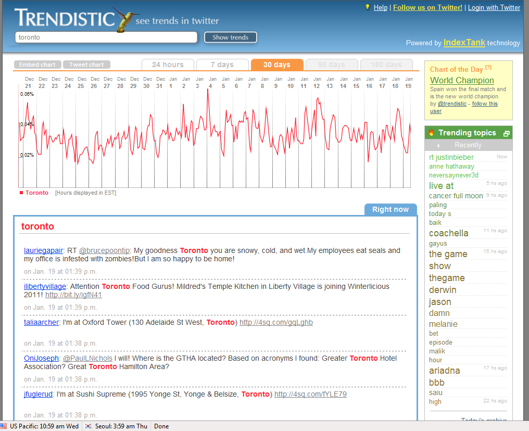Open the 4sq.com/fYLE79 link
This screenshot has width=529, height=431.
[x=310, y=394]
